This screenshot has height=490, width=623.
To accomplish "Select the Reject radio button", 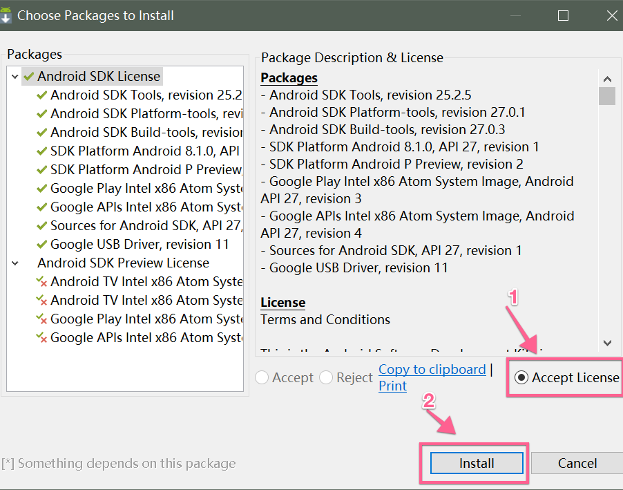I will [326, 377].
